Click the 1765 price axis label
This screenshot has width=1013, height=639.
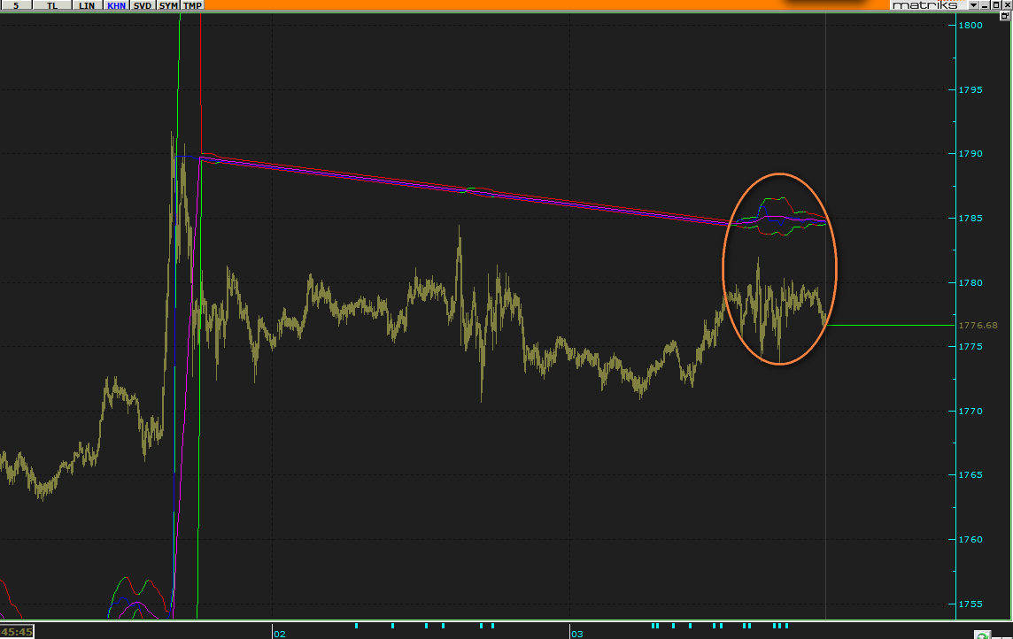coord(970,475)
